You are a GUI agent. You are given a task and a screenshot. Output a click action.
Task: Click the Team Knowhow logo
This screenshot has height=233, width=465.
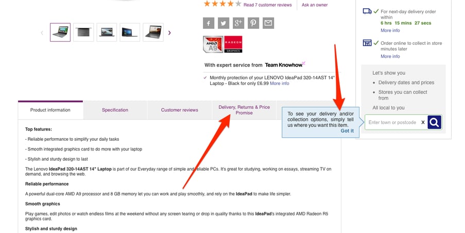[285, 65]
